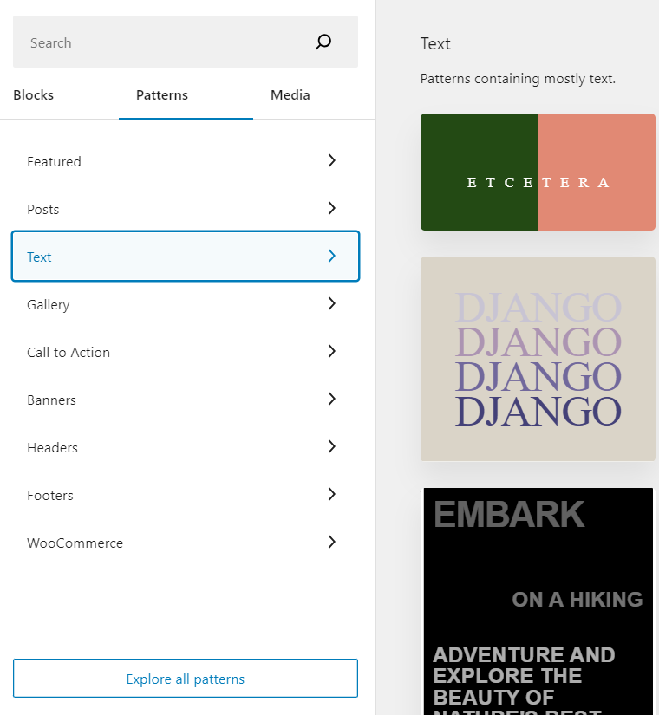Click Explore all patterns button
This screenshot has width=659, height=715.
[x=186, y=678]
